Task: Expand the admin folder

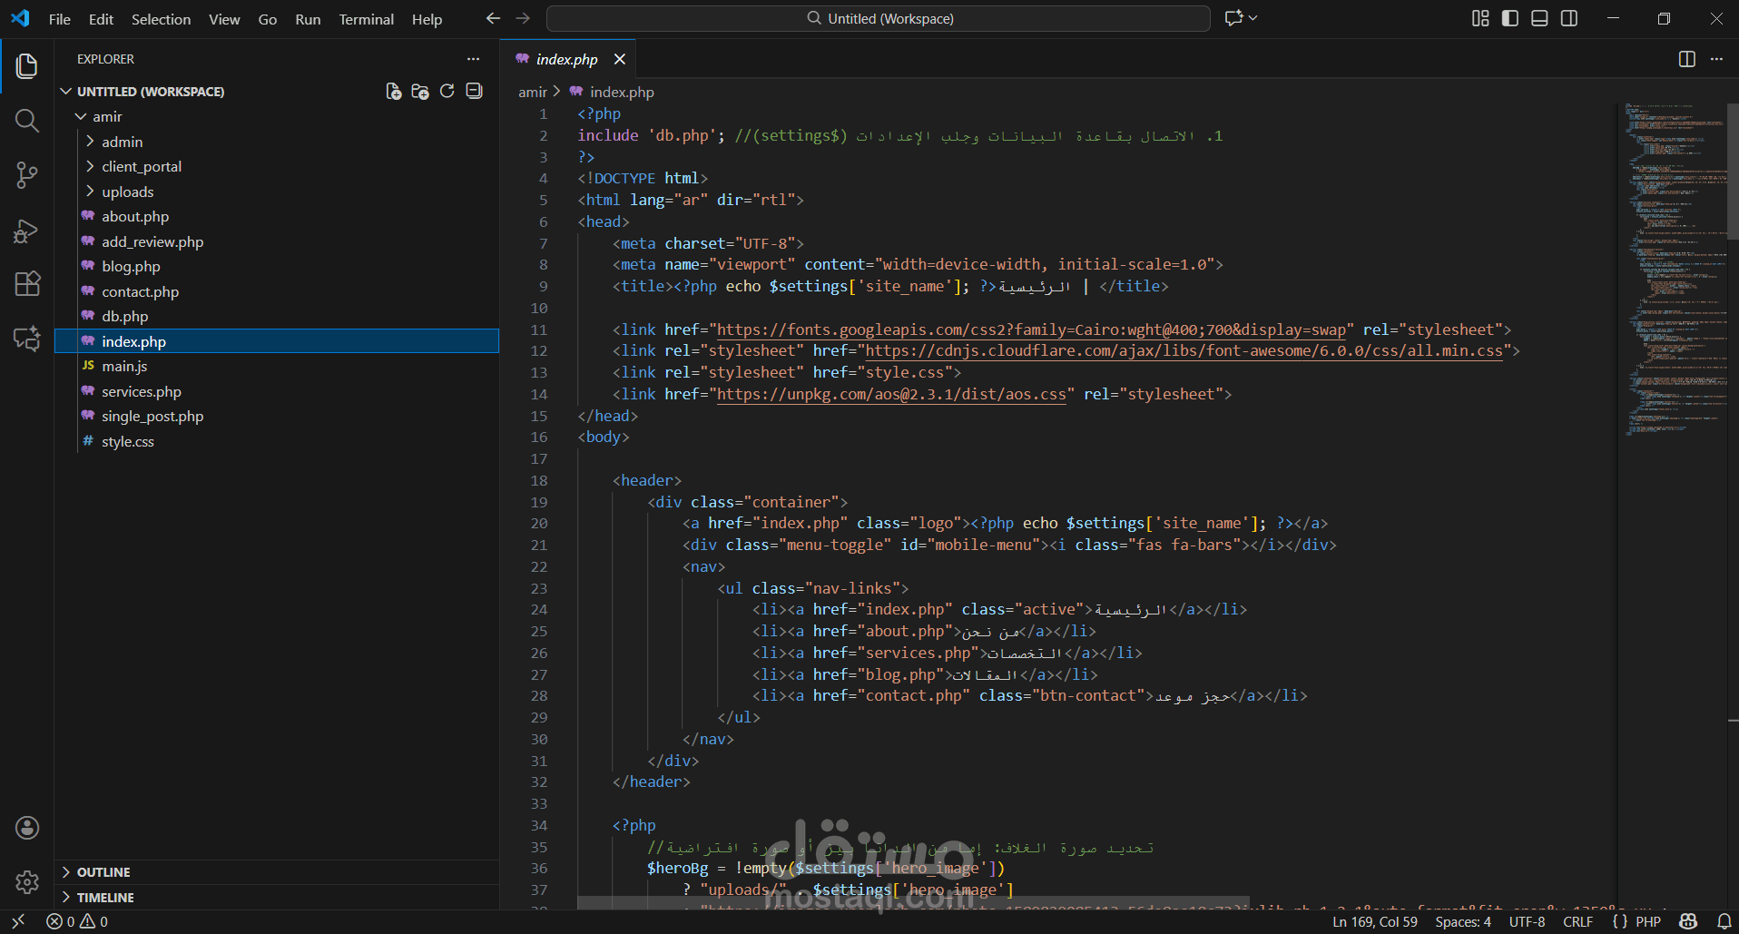Action: (122, 142)
